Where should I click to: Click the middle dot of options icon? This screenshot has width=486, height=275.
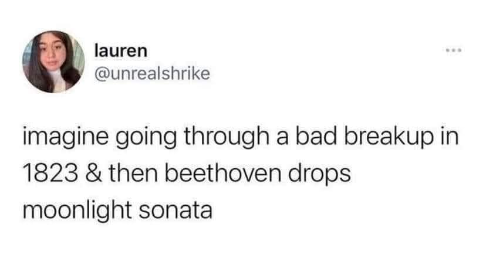pyautogui.click(x=454, y=50)
